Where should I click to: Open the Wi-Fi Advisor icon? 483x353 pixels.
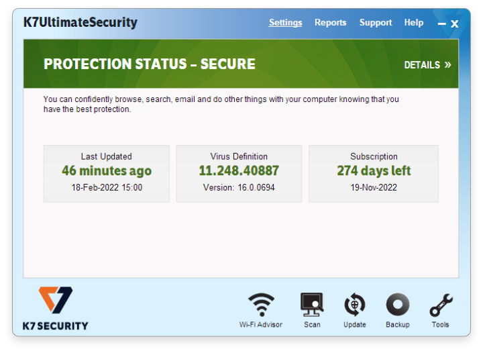tap(261, 304)
